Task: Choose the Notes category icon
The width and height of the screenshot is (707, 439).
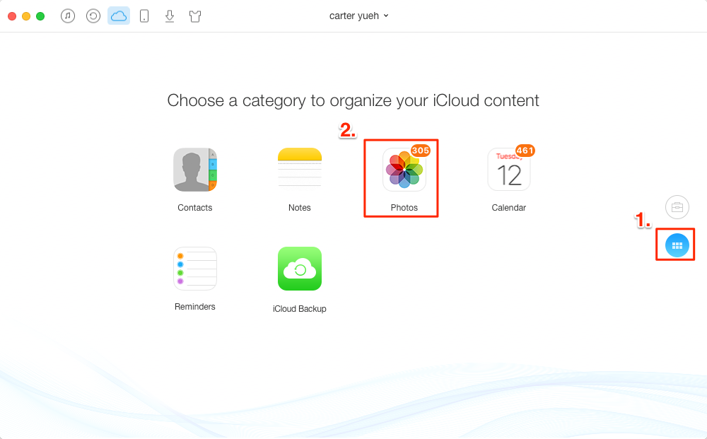Action: pyautogui.click(x=300, y=170)
